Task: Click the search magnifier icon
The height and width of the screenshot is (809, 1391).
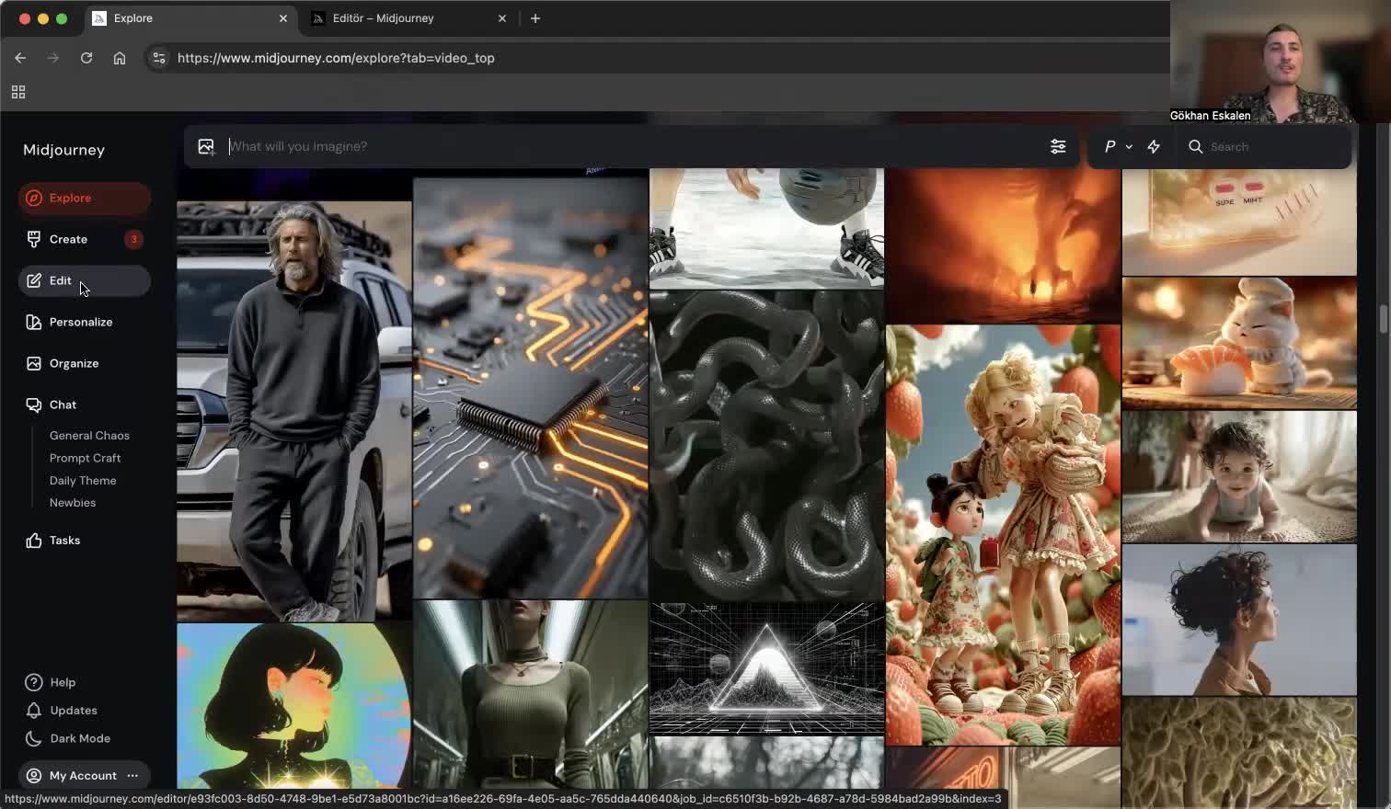Action: 1196,146
